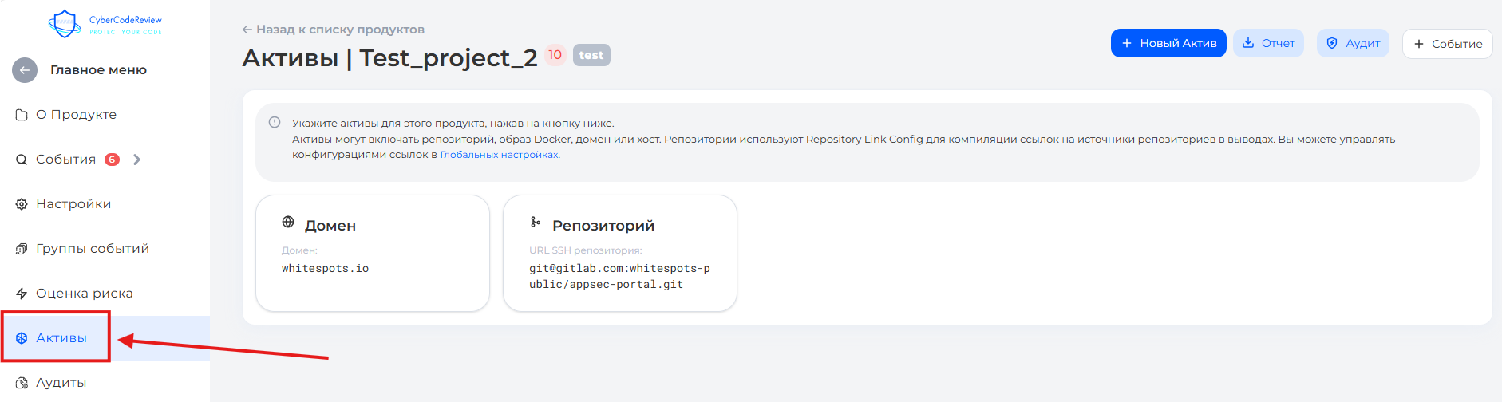The height and width of the screenshot is (402, 1502).
Task: Click the Активы | Test_project_2 heading
Action: pyautogui.click(x=389, y=57)
